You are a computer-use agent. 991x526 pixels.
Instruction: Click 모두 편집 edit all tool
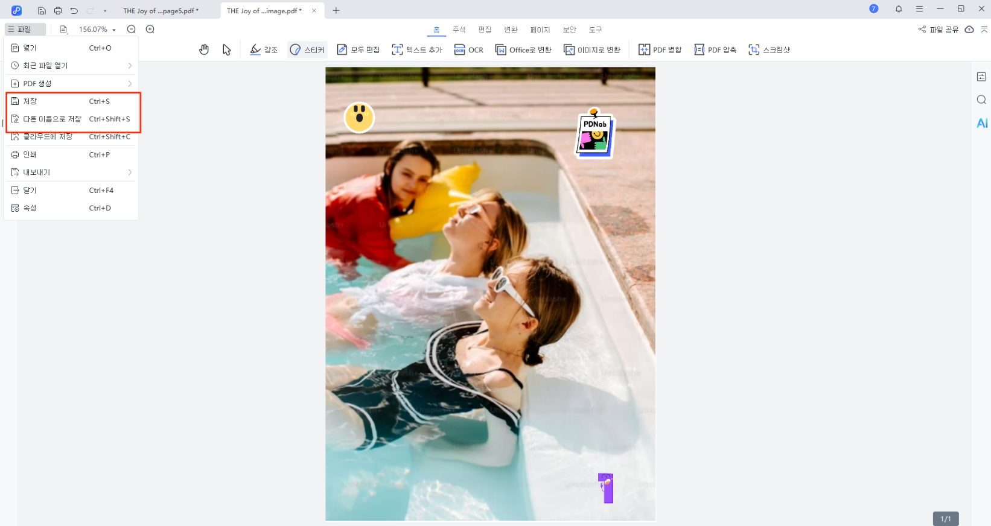click(x=358, y=49)
